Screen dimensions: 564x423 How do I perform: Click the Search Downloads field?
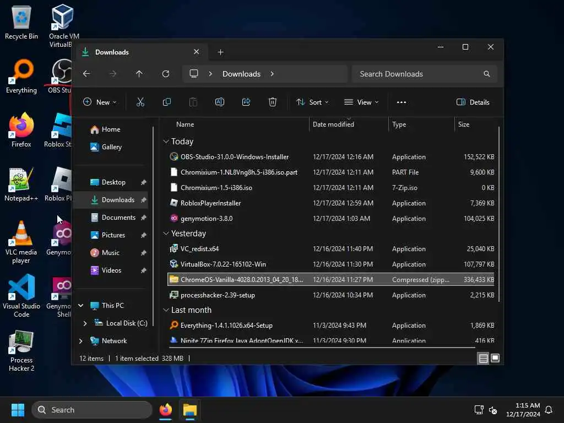coord(425,74)
